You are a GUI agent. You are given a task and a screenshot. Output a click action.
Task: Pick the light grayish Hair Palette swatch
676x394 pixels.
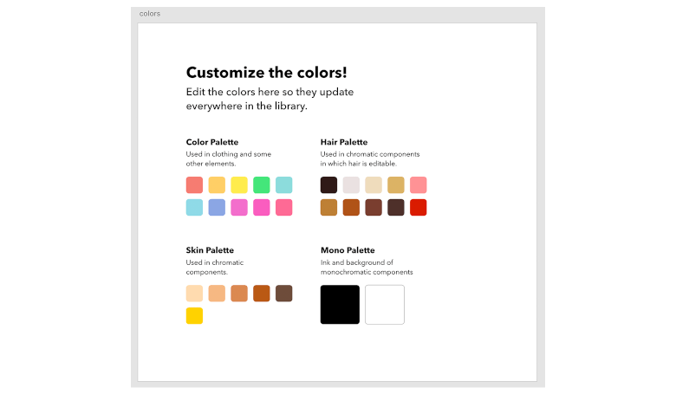tap(351, 184)
